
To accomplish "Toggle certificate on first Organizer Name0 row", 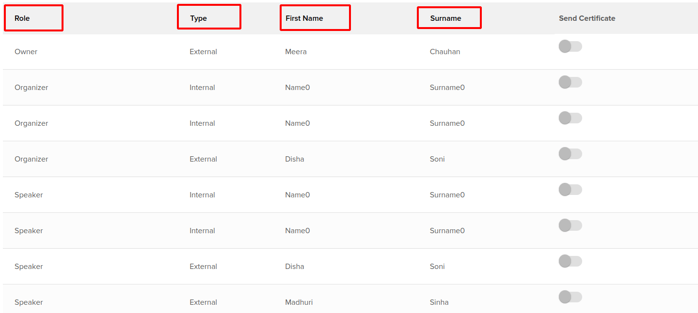I will point(570,82).
